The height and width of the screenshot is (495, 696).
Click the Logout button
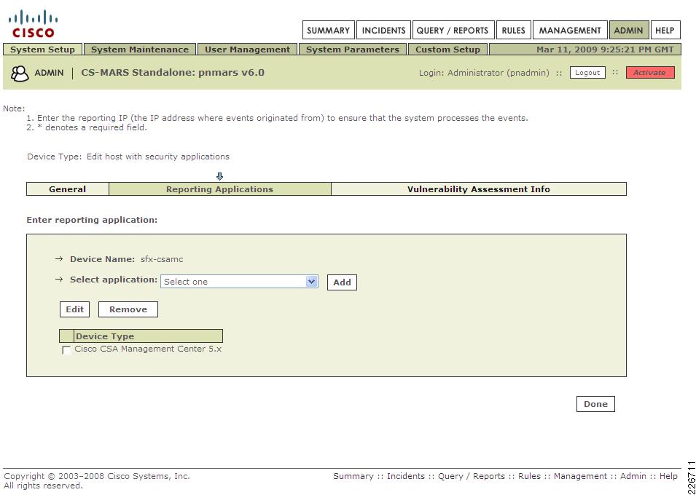pos(587,72)
